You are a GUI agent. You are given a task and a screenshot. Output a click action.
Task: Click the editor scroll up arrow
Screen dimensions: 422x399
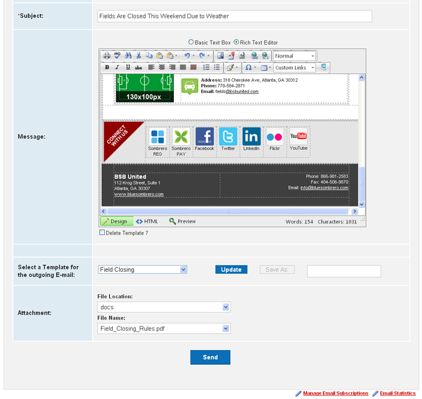click(362, 78)
